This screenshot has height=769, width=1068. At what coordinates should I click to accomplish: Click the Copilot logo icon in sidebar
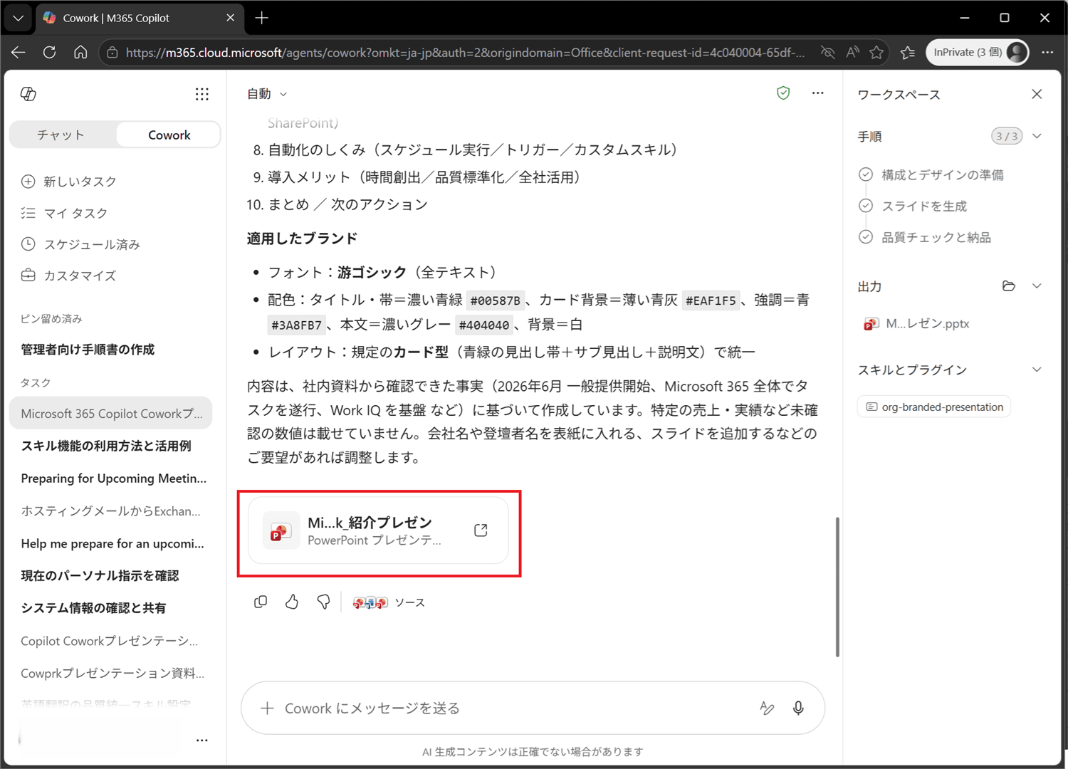pyautogui.click(x=28, y=94)
